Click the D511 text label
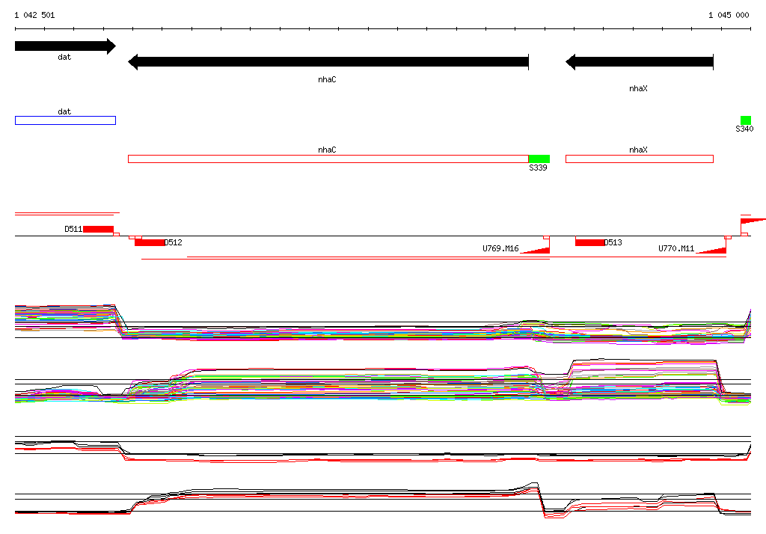This screenshot has height=534, width=766. (73, 229)
